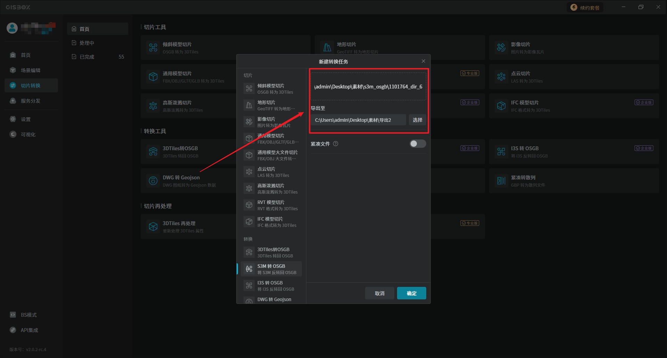Click the 续约套餐 renewal button
The image size is (667, 358).
pos(585,8)
